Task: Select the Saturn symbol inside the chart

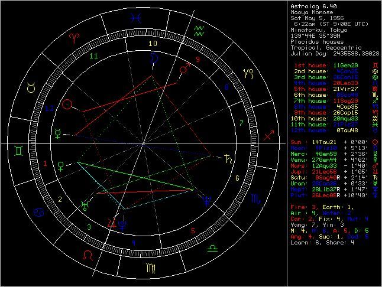Action: tap(229, 159)
